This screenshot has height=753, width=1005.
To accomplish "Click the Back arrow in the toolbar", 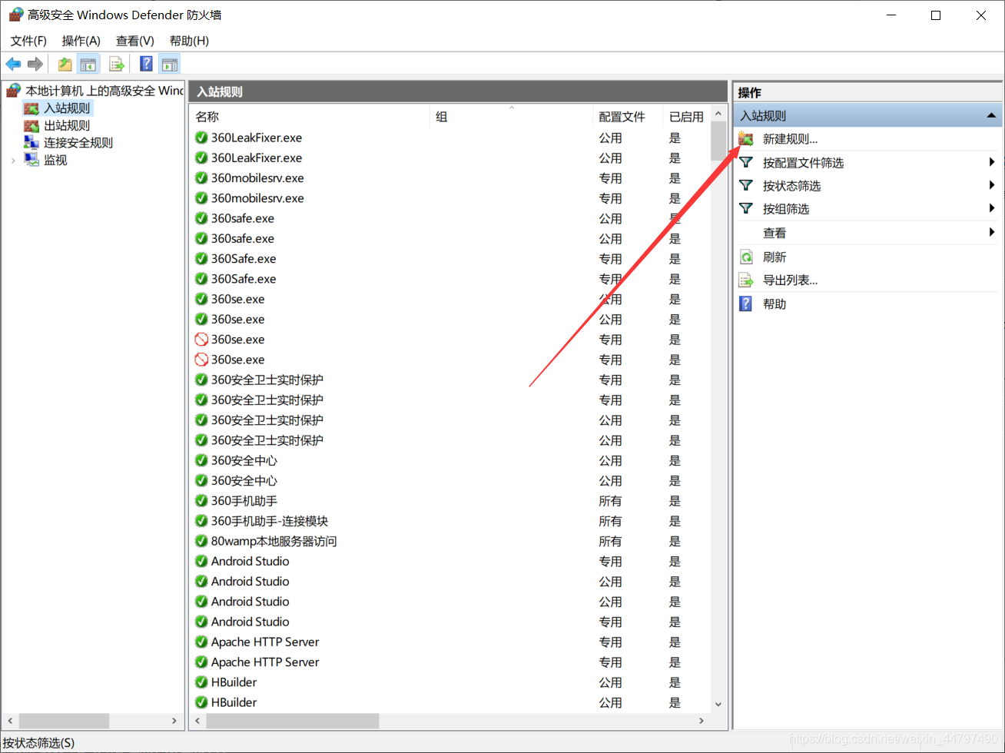I will coord(13,65).
